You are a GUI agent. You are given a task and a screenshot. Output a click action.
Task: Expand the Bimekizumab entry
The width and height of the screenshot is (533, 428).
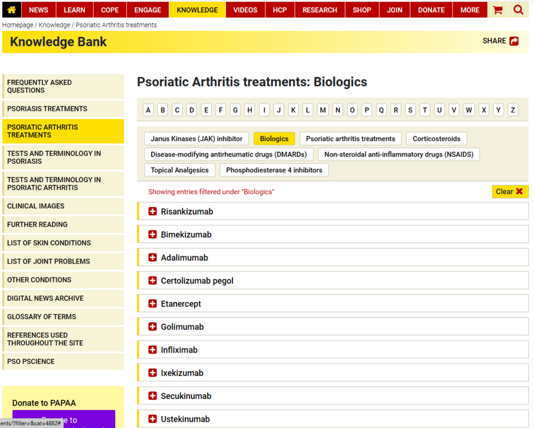186,235
